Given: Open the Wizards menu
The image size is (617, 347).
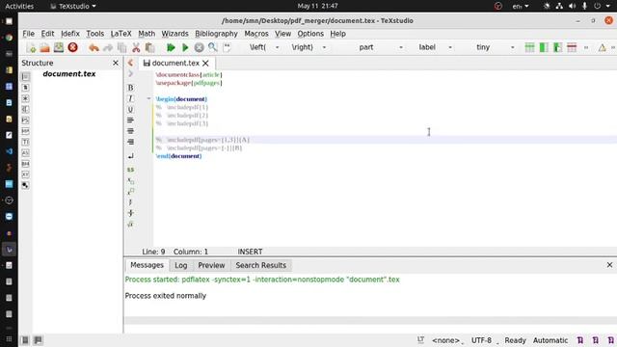Looking at the screenshot, I should 175,34.
